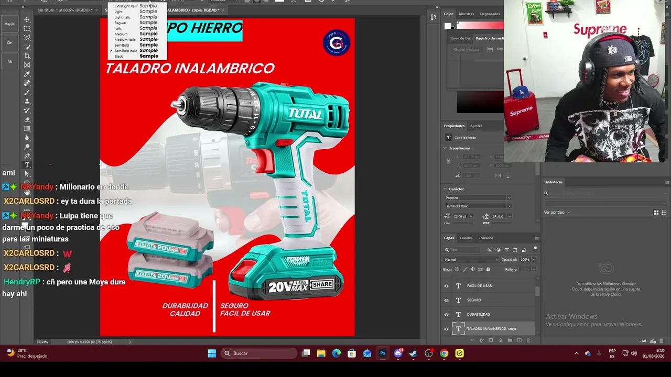This screenshot has height=377, width=671.
Task: Select the Move tool
Action: [x=27, y=19]
